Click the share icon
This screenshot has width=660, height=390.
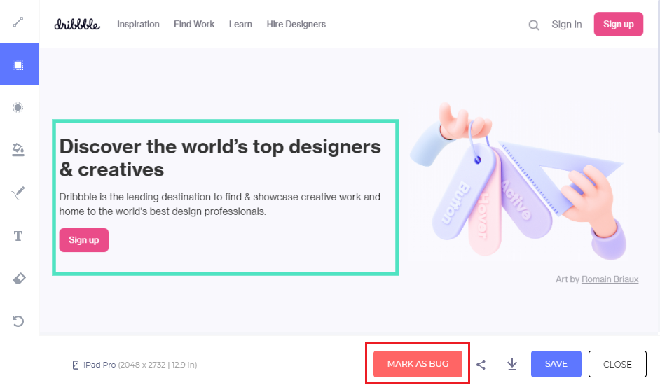click(x=481, y=364)
